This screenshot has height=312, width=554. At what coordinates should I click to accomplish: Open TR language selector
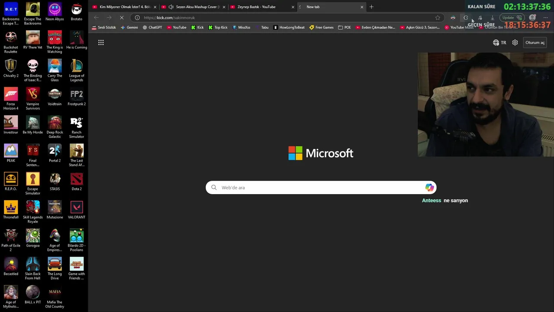click(x=499, y=42)
